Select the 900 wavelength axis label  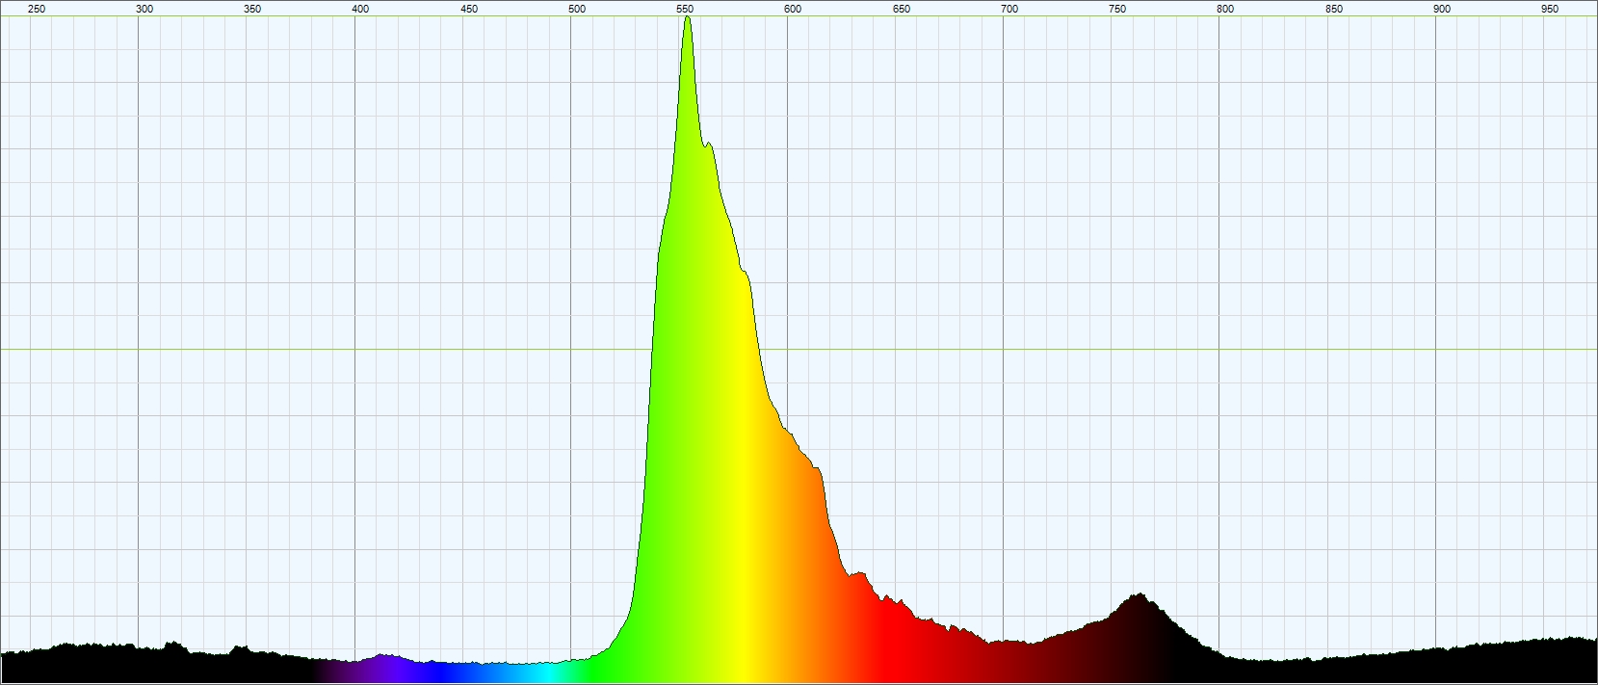tap(1442, 9)
